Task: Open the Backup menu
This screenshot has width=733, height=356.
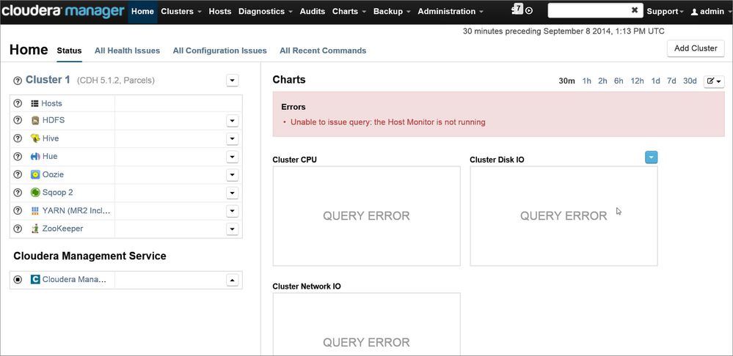Action: (392, 11)
